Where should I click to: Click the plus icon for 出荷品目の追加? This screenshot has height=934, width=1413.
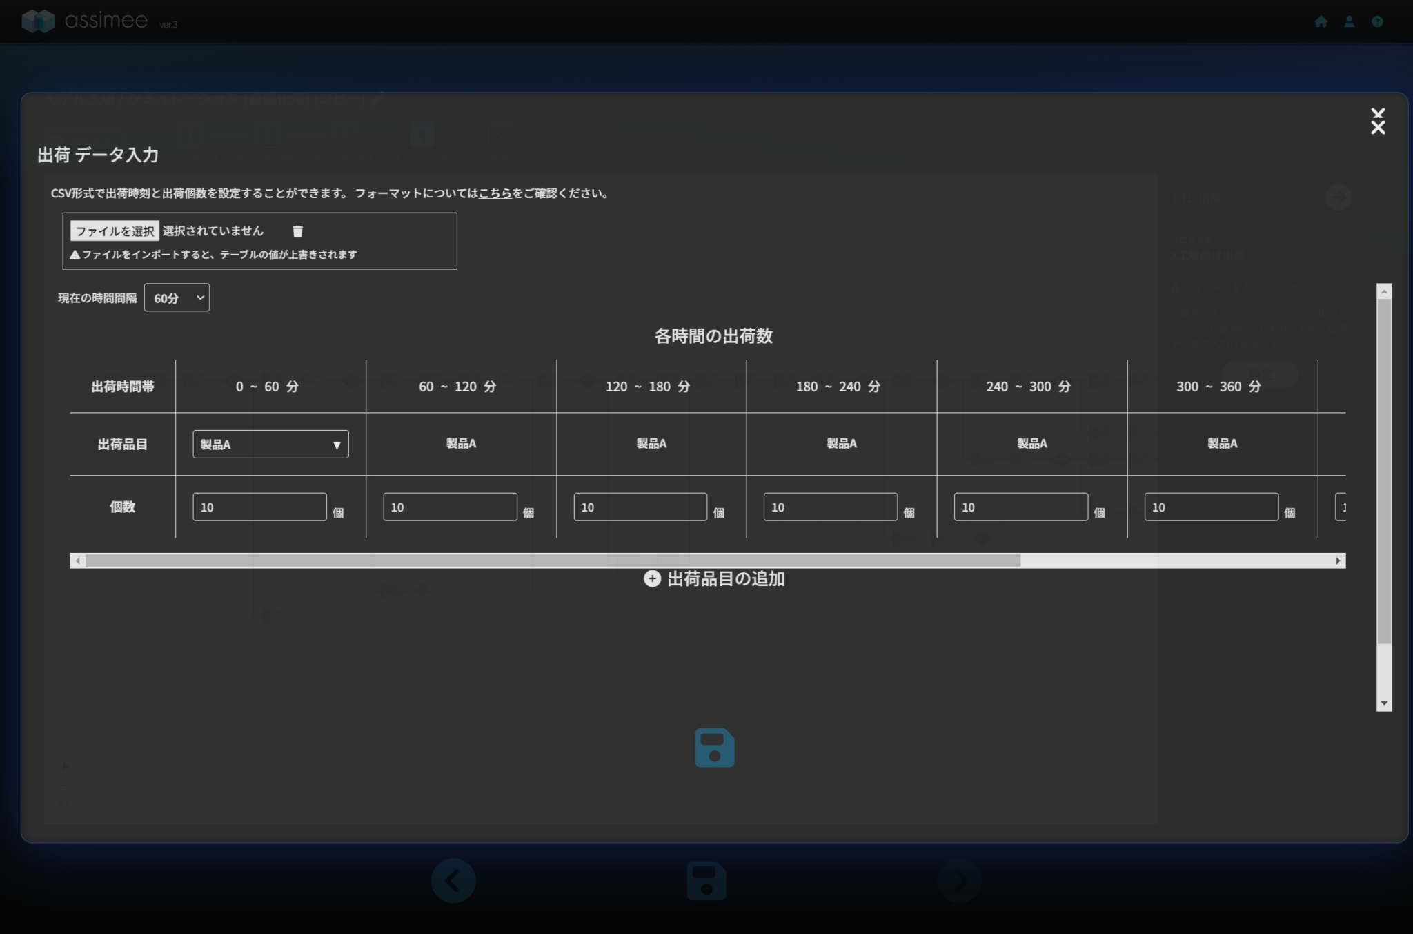click(x=652, y=578)
